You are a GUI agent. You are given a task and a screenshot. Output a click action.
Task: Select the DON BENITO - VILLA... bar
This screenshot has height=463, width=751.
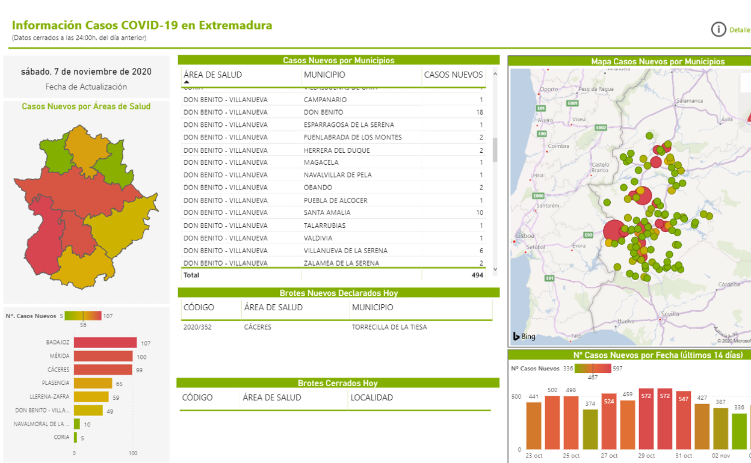[x=88, y=410]
